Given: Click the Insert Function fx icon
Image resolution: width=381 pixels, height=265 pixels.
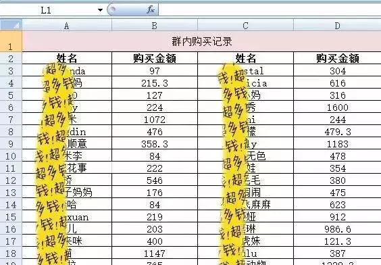Looking at the screenshot, I should [x=151, y=9].
